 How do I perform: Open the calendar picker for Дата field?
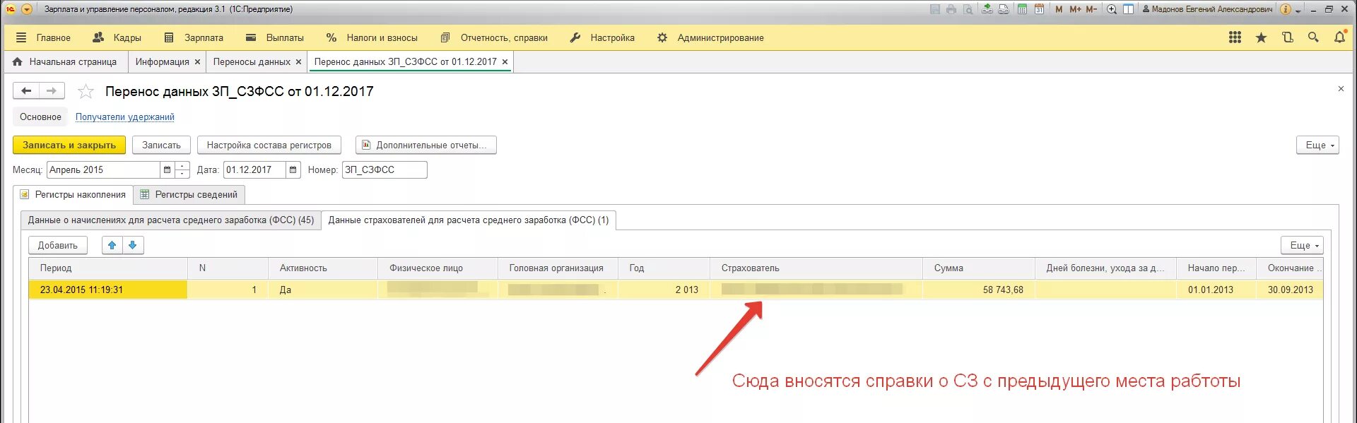293,169
